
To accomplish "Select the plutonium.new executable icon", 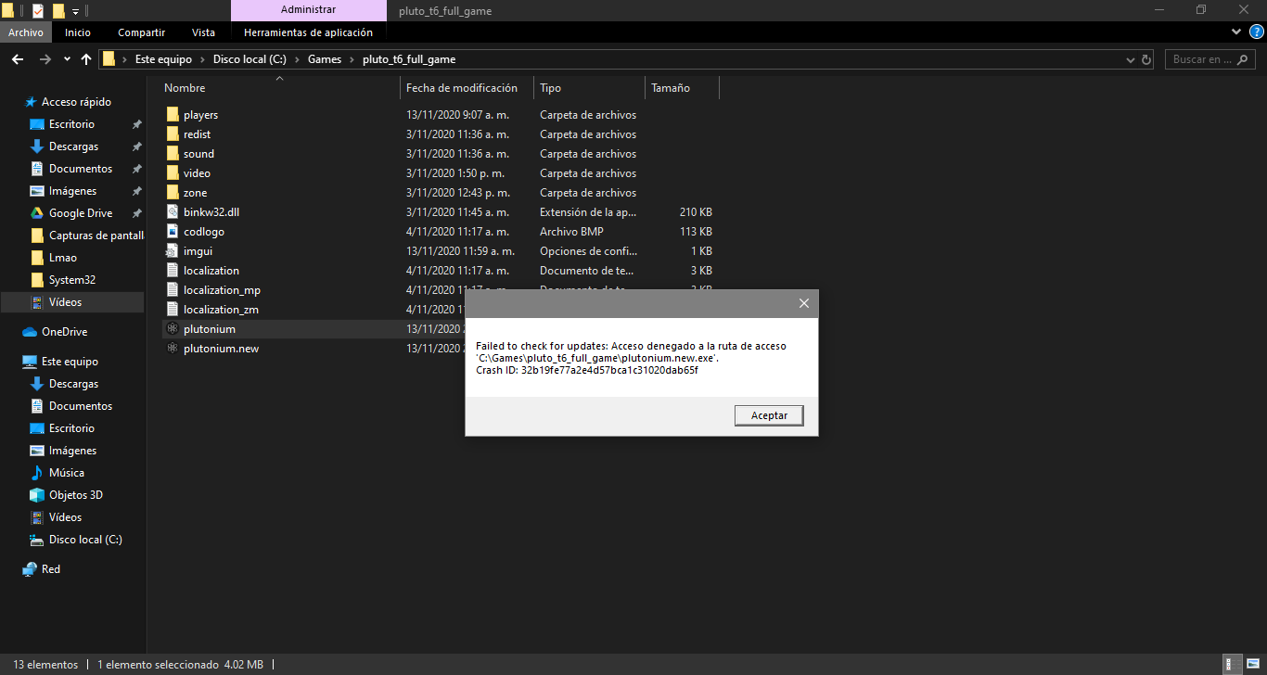I will pos(173,349).
